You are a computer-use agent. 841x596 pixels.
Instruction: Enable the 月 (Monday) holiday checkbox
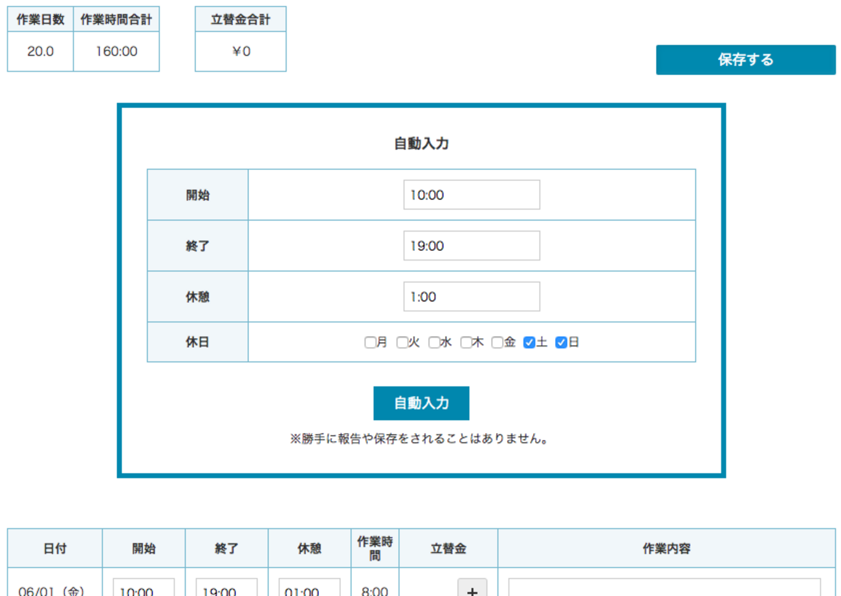370,342
